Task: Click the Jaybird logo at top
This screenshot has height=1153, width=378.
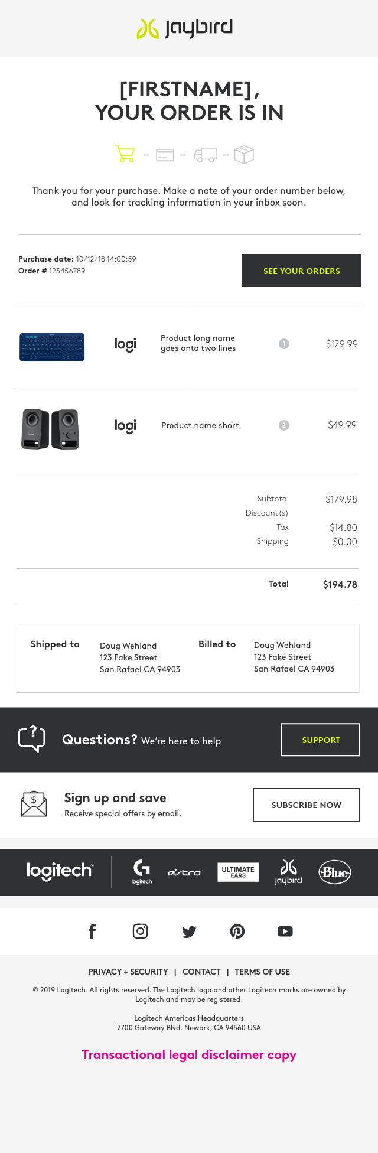Action: [185, 28]
